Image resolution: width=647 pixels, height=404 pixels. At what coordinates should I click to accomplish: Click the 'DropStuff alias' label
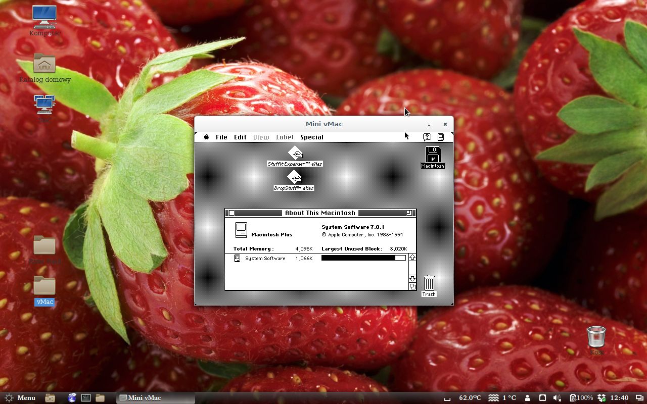tap(294, 188)
